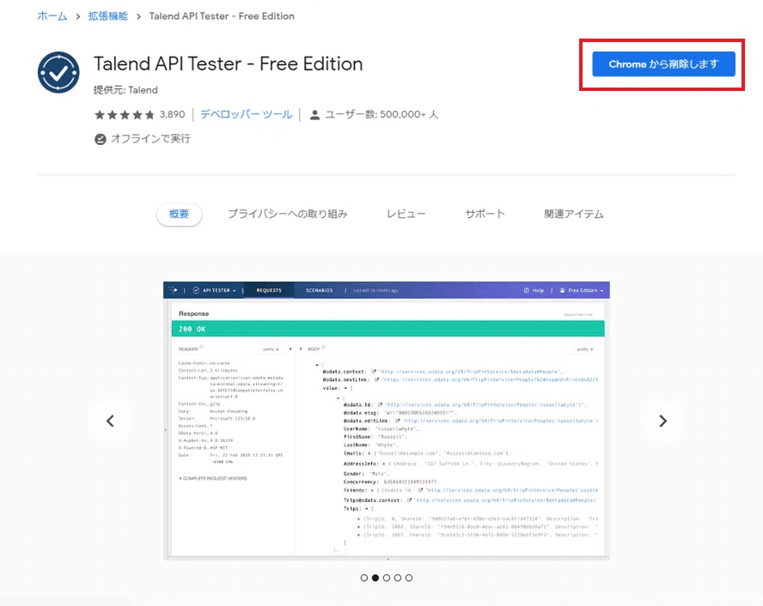Switch to the レビュー tab
Screen dimensions: 763x606
tap(406, 214)
